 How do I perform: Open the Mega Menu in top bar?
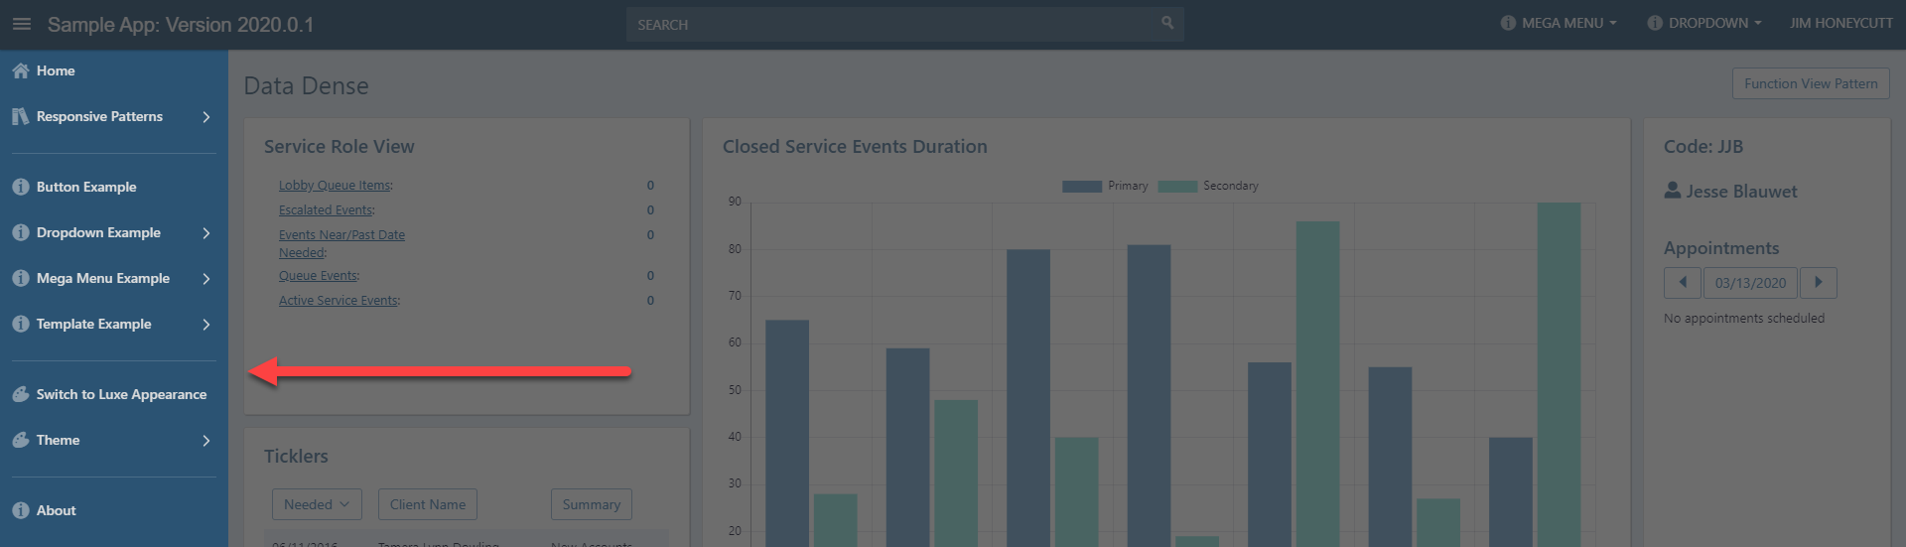click(1559, 23)
